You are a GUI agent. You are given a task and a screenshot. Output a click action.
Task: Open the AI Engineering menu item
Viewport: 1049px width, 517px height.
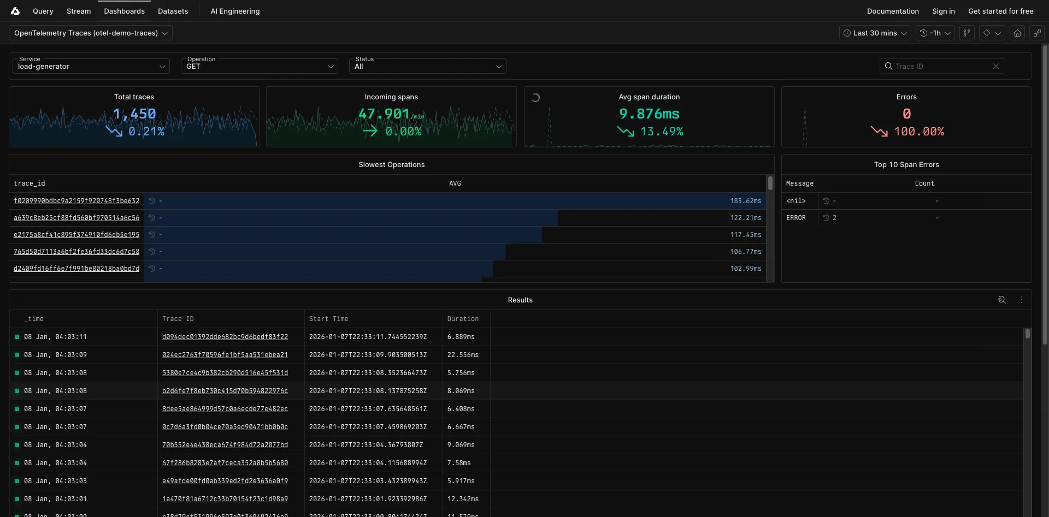click(234, 11)
